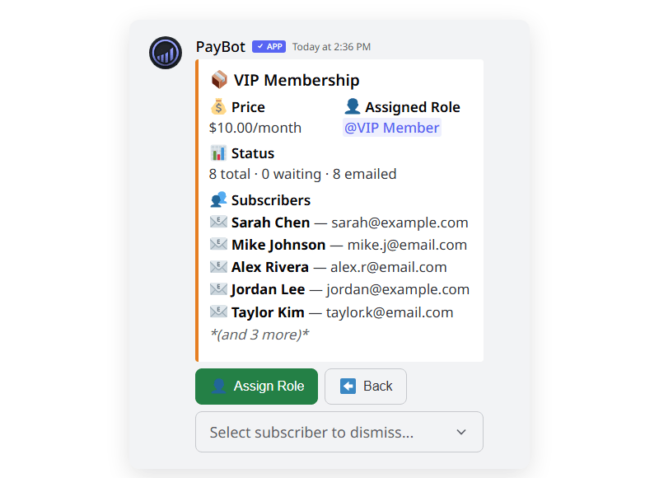The height and width of the screenshot is (478, 659).
Task: Click the person icon inside Assign Role button
Action: point(217,386)
